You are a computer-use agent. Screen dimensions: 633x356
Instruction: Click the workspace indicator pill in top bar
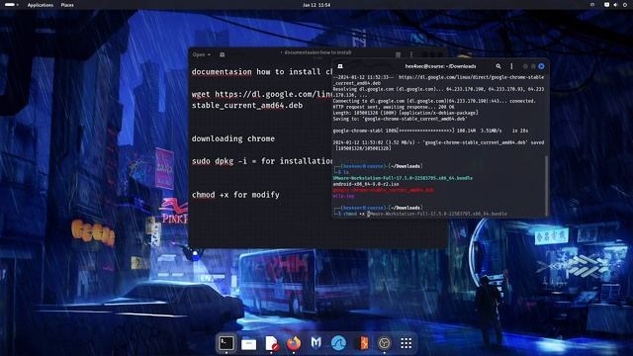click(x=10, y=5)
